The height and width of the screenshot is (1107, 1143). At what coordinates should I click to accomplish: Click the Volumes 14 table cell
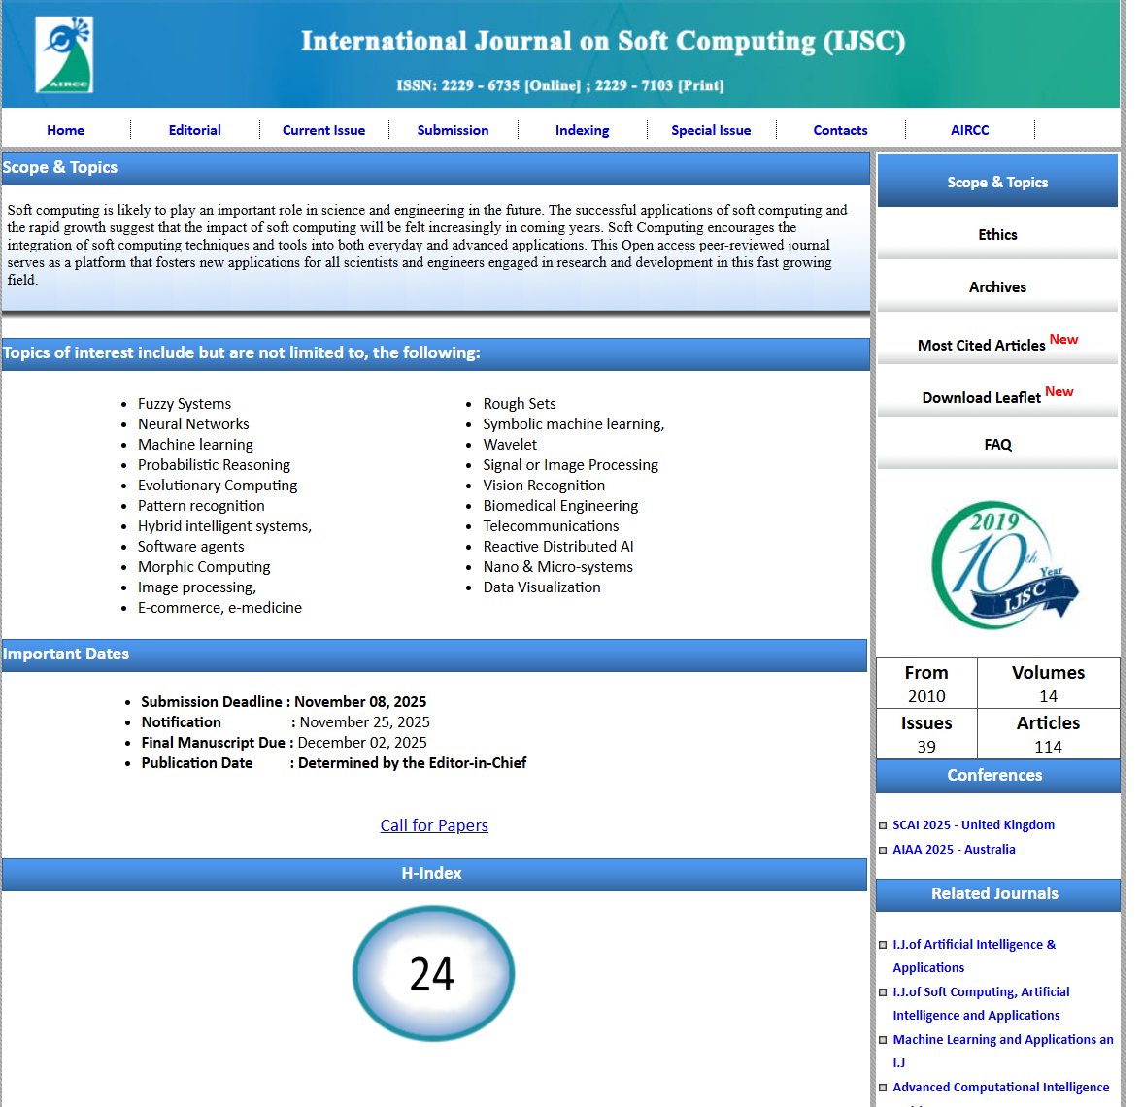1048,684
